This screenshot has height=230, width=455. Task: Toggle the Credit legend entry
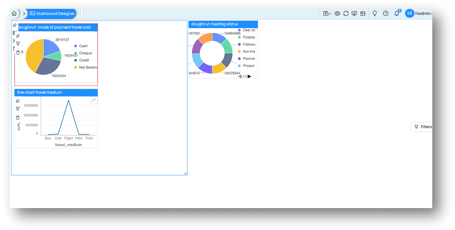click(x=82, y=60)
